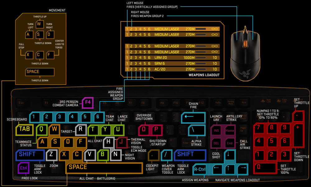Image resolution: width=311 pixels, height=187 pixels.
Task: Click the white R target key
Action: (x=81, y=130)
